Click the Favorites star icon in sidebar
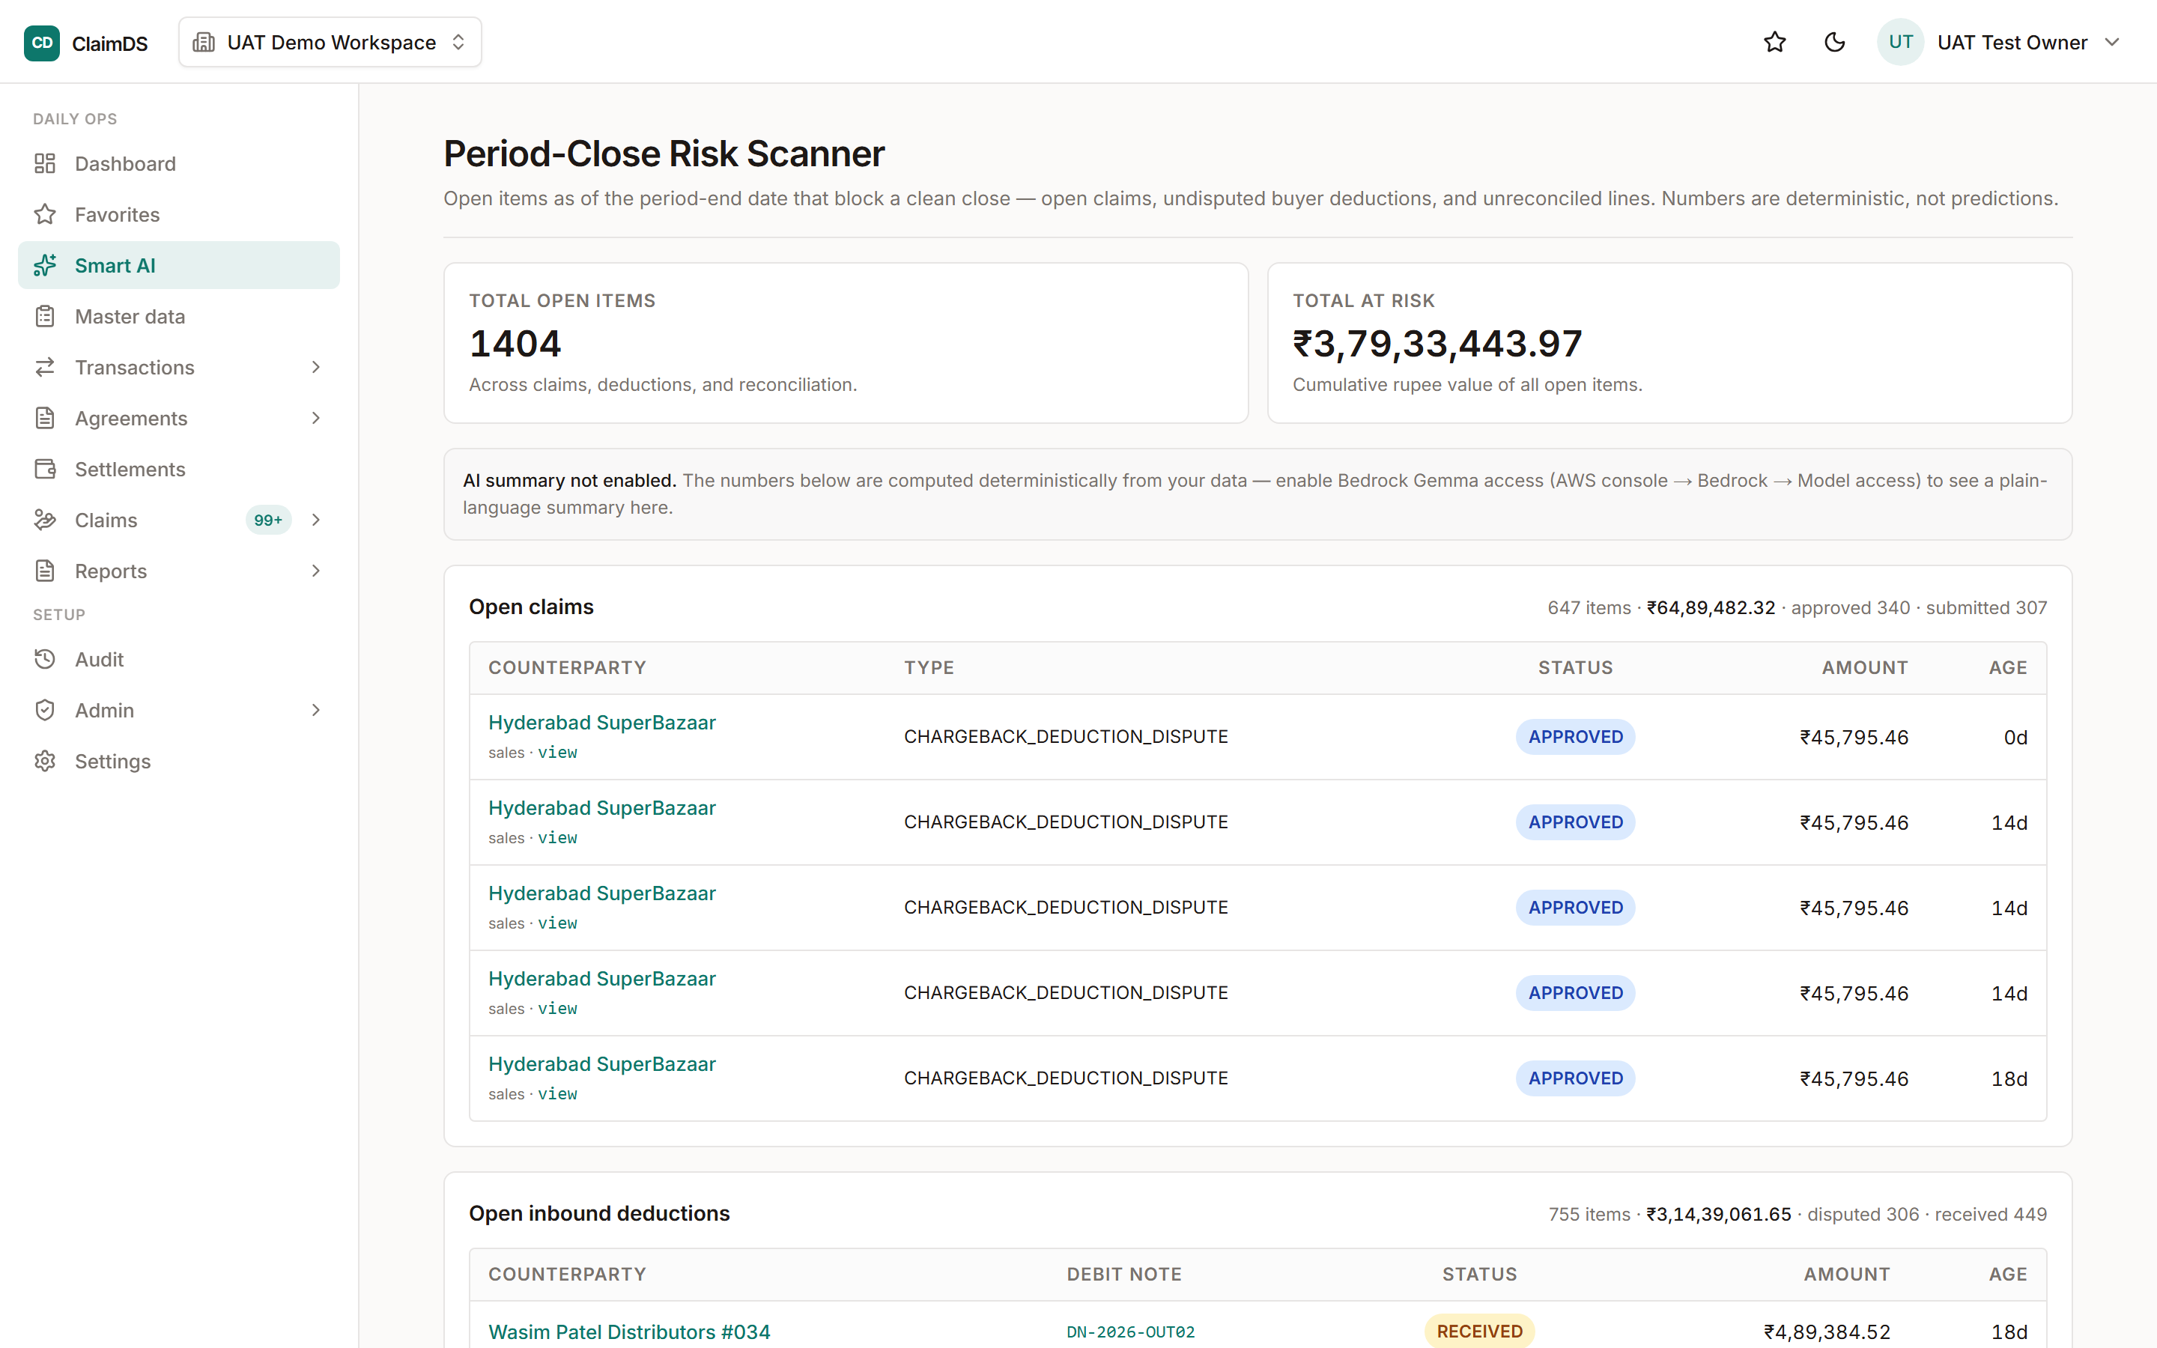 45,214
